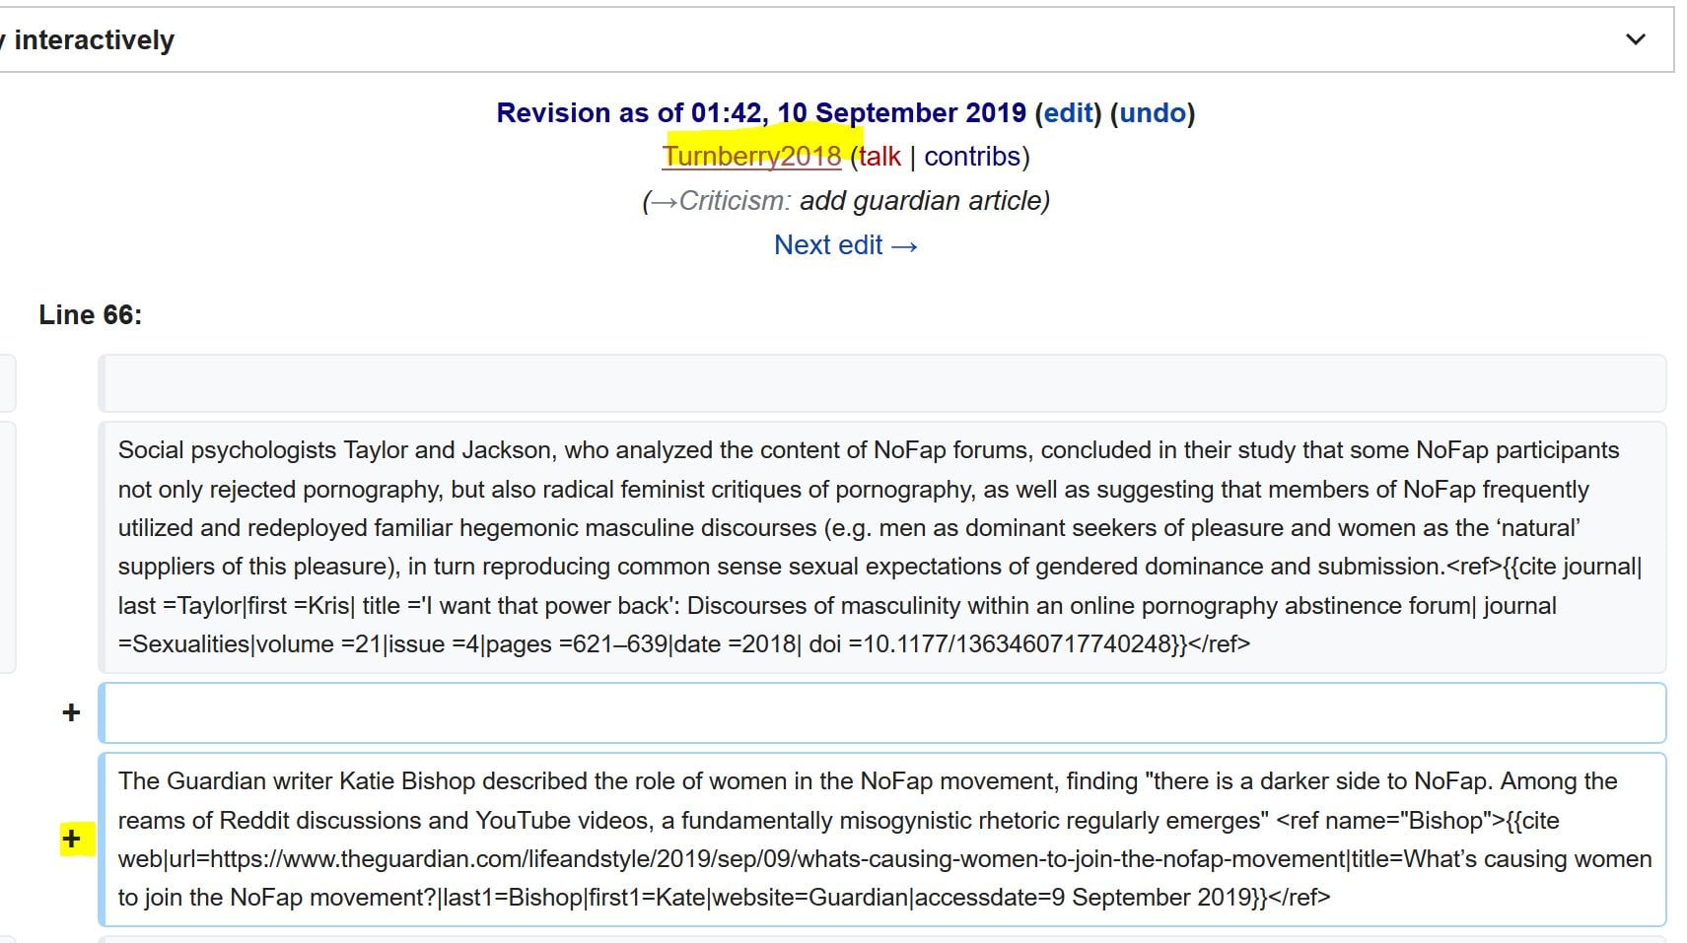The image size is (1687, 943).
Task: Click the 'add guardian article' edit summary text
Action: point(924,201)
